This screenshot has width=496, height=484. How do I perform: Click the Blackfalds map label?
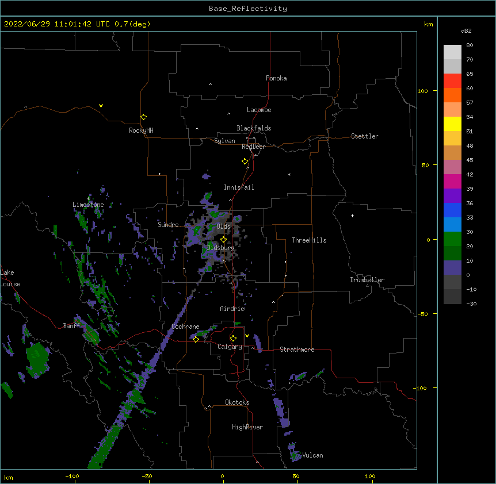[x=254, y=128]
